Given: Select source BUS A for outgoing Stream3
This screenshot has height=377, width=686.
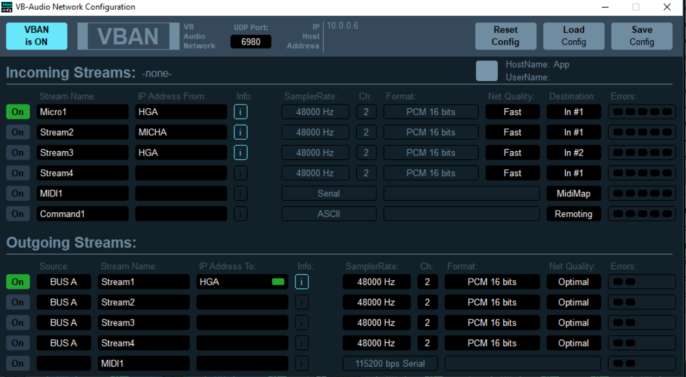Looking at the screenshot, I should click(x=64, y=323).
